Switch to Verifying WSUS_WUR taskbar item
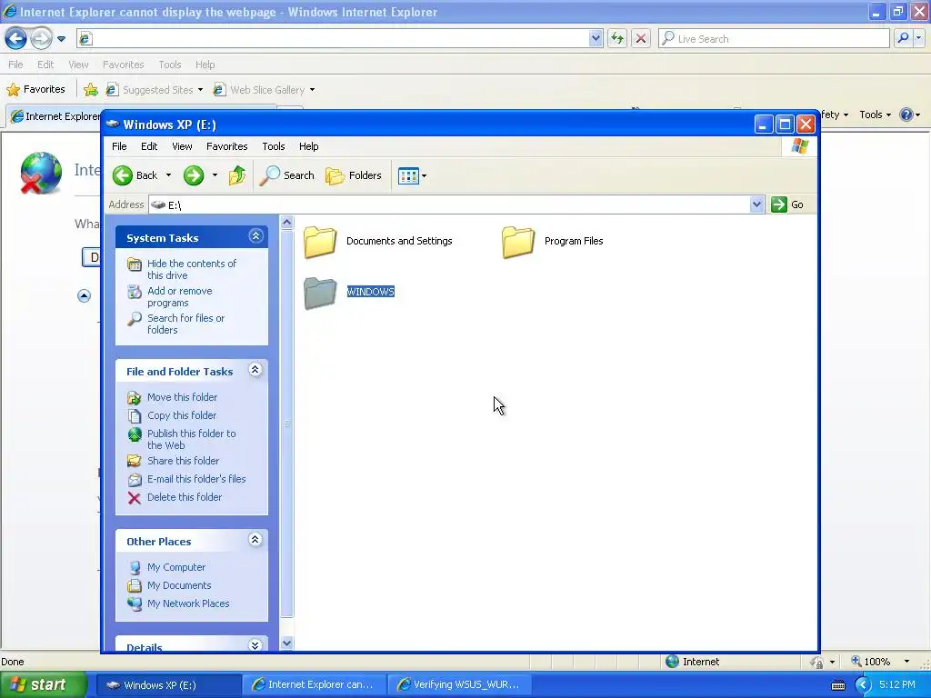This screenshot has width=931, height=698. (x=459, y=684)
